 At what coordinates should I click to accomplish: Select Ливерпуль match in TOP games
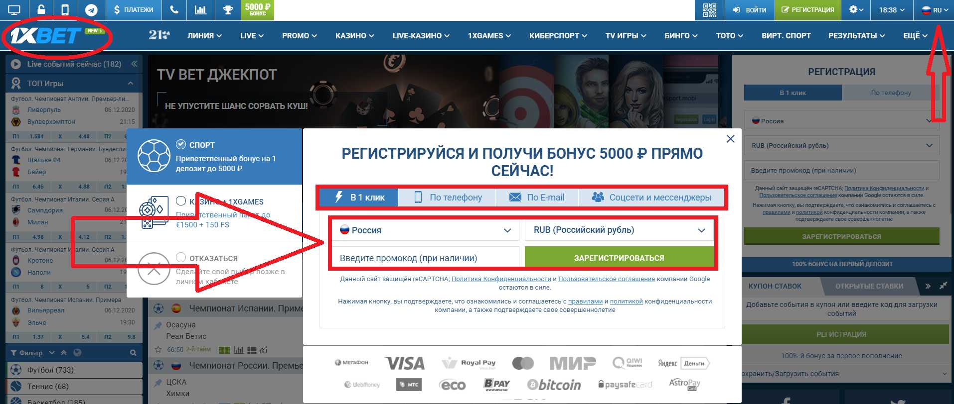pyautogui.click(x=44, y=110)
